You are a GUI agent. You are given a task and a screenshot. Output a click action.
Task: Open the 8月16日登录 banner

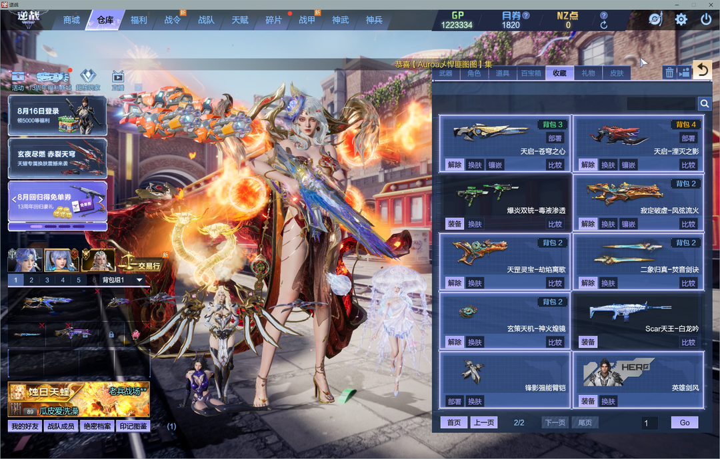57,115
